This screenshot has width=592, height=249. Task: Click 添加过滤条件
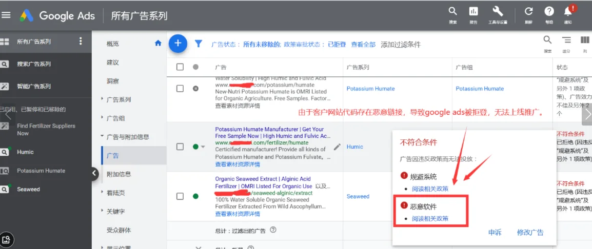(x=401, y=44)
